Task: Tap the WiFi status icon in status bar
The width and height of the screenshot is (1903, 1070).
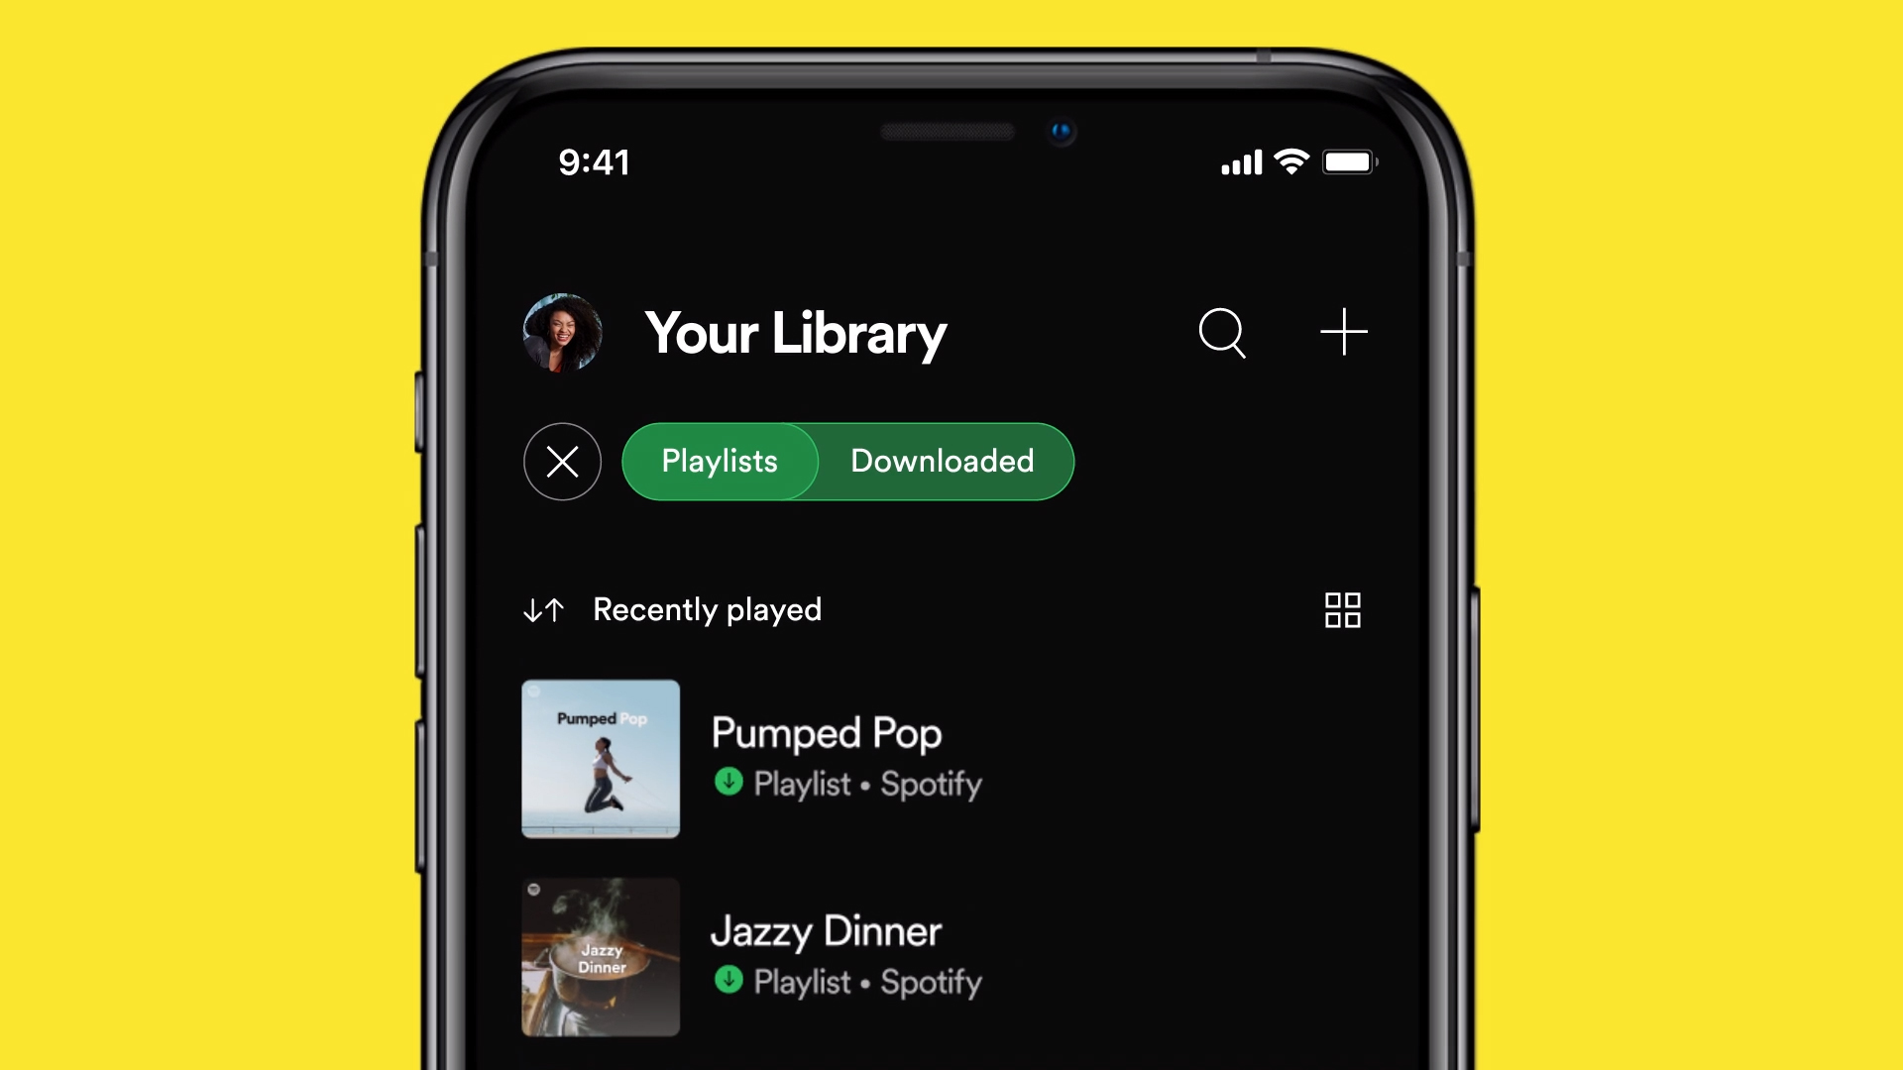Action: tap(1291, 160)
